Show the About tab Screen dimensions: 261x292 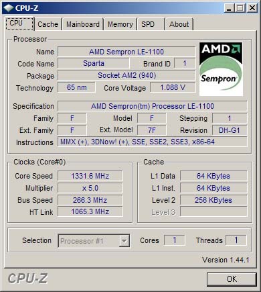click(x=179, y=24)
